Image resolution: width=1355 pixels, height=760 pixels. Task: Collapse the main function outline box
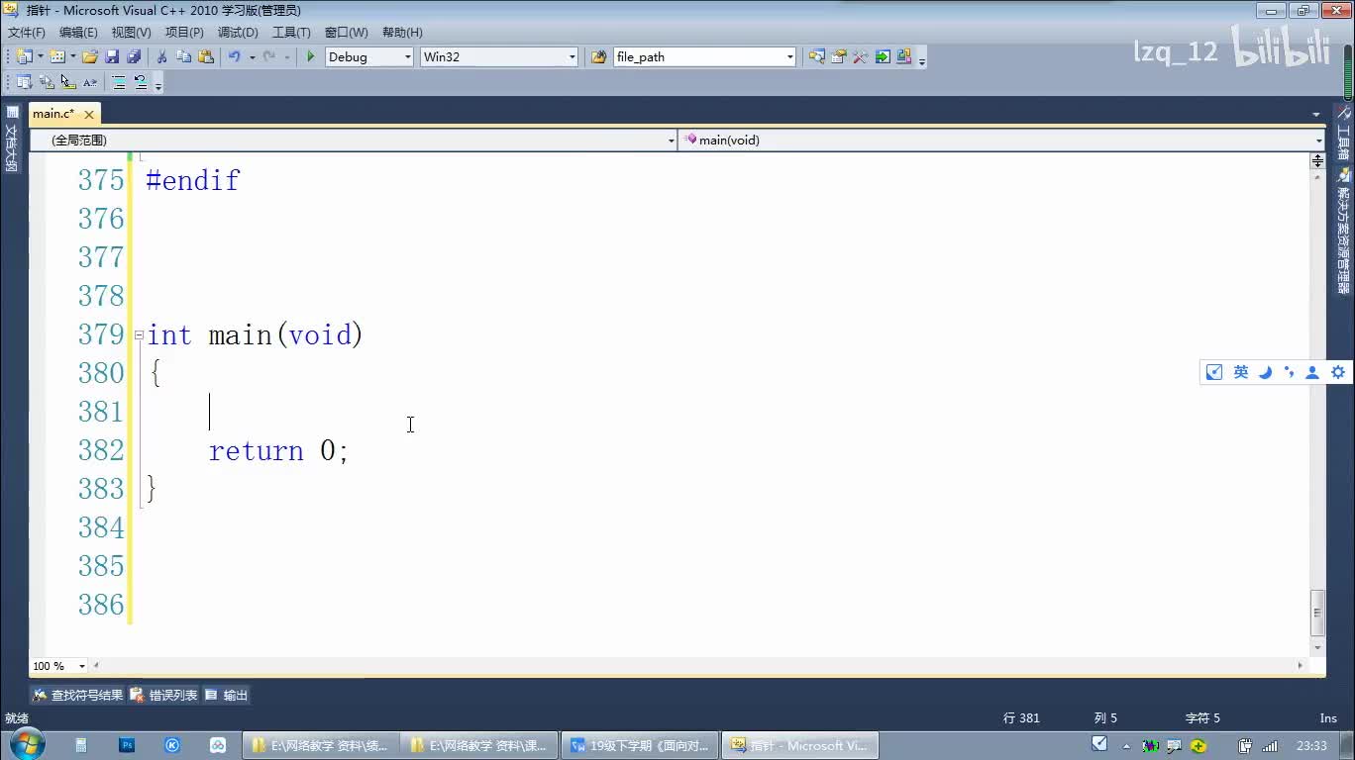tap(139, 335)
